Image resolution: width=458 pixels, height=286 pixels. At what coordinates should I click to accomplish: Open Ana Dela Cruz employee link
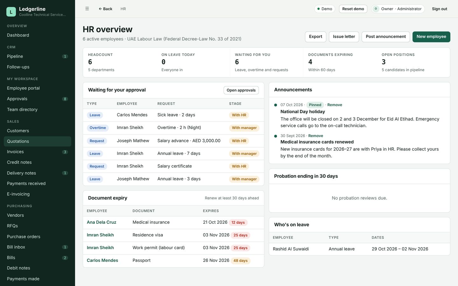pyautogui.click(x=101, y=222)
